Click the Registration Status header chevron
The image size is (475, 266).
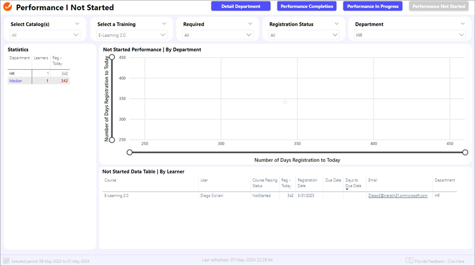[x=336, y=24]
